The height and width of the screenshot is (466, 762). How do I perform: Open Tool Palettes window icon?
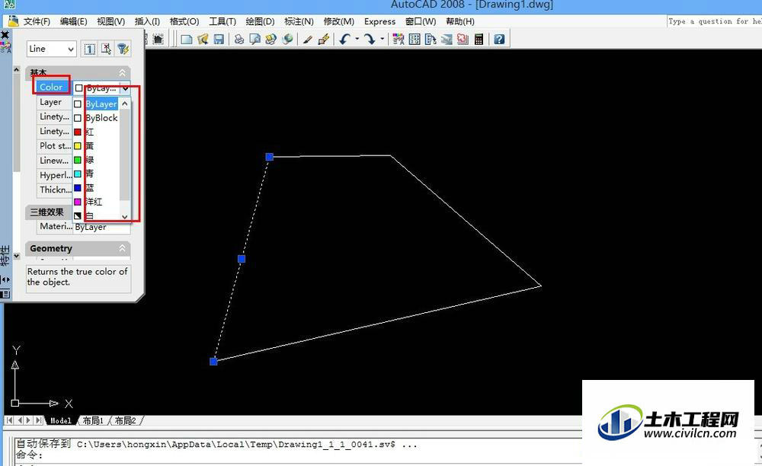(x=431, y=40)
